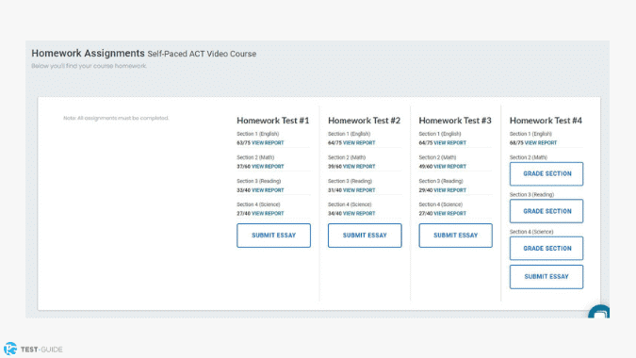Click Self-Paced ACT Video Course subtitle
The image size is (636, 358).
[x=202, y=54]
